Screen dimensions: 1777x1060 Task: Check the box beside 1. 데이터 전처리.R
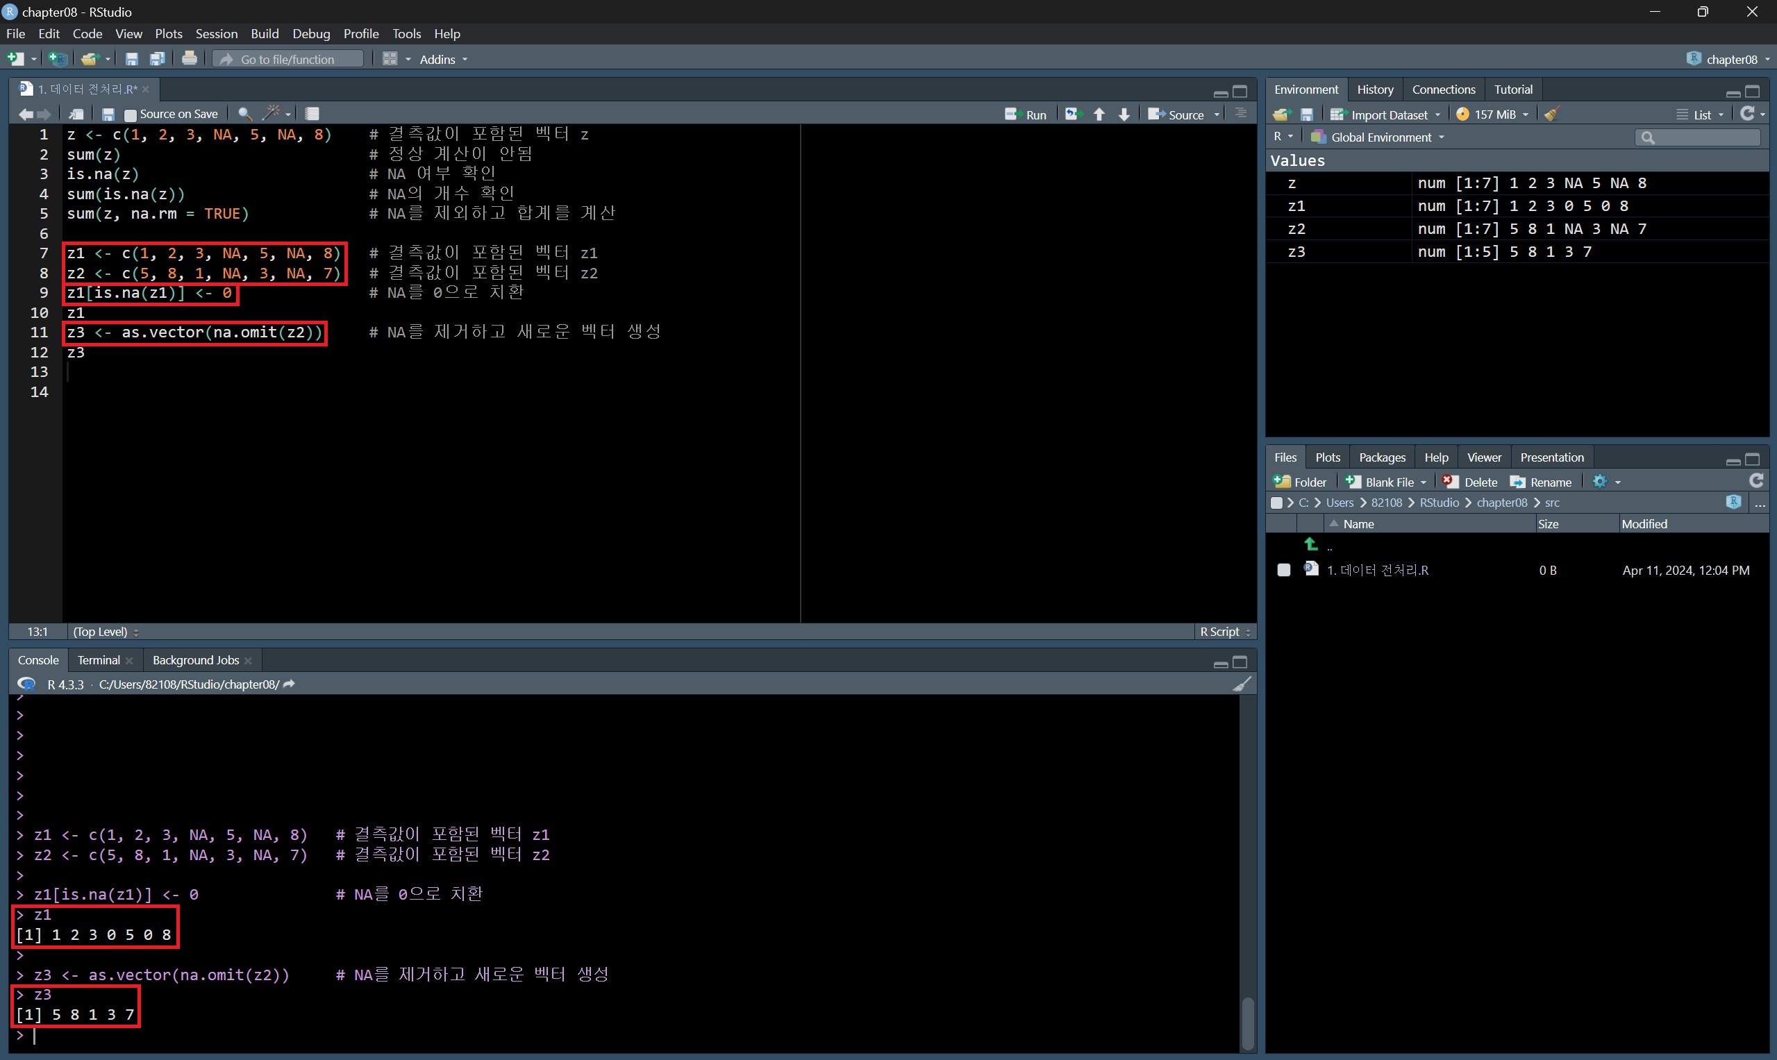[1284, 570]
